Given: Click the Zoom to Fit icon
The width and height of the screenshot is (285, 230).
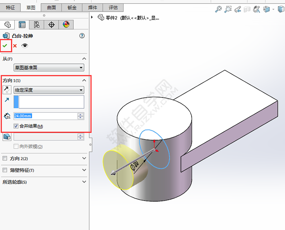Looking at the screenshot, I should [218, 9].
